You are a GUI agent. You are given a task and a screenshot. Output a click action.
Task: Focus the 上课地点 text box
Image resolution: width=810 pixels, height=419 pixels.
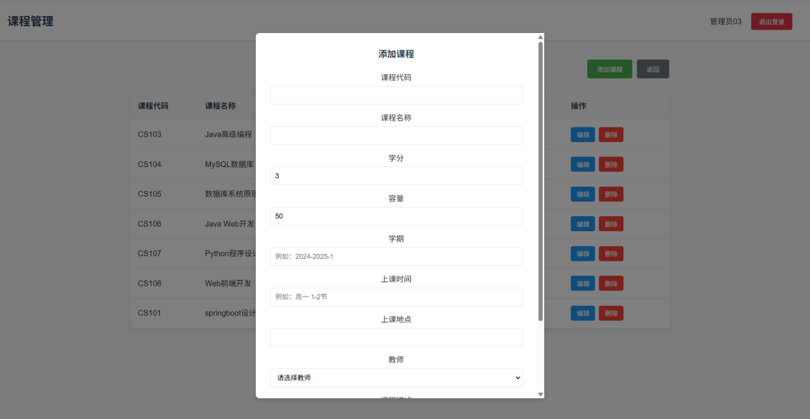point(396,337)
